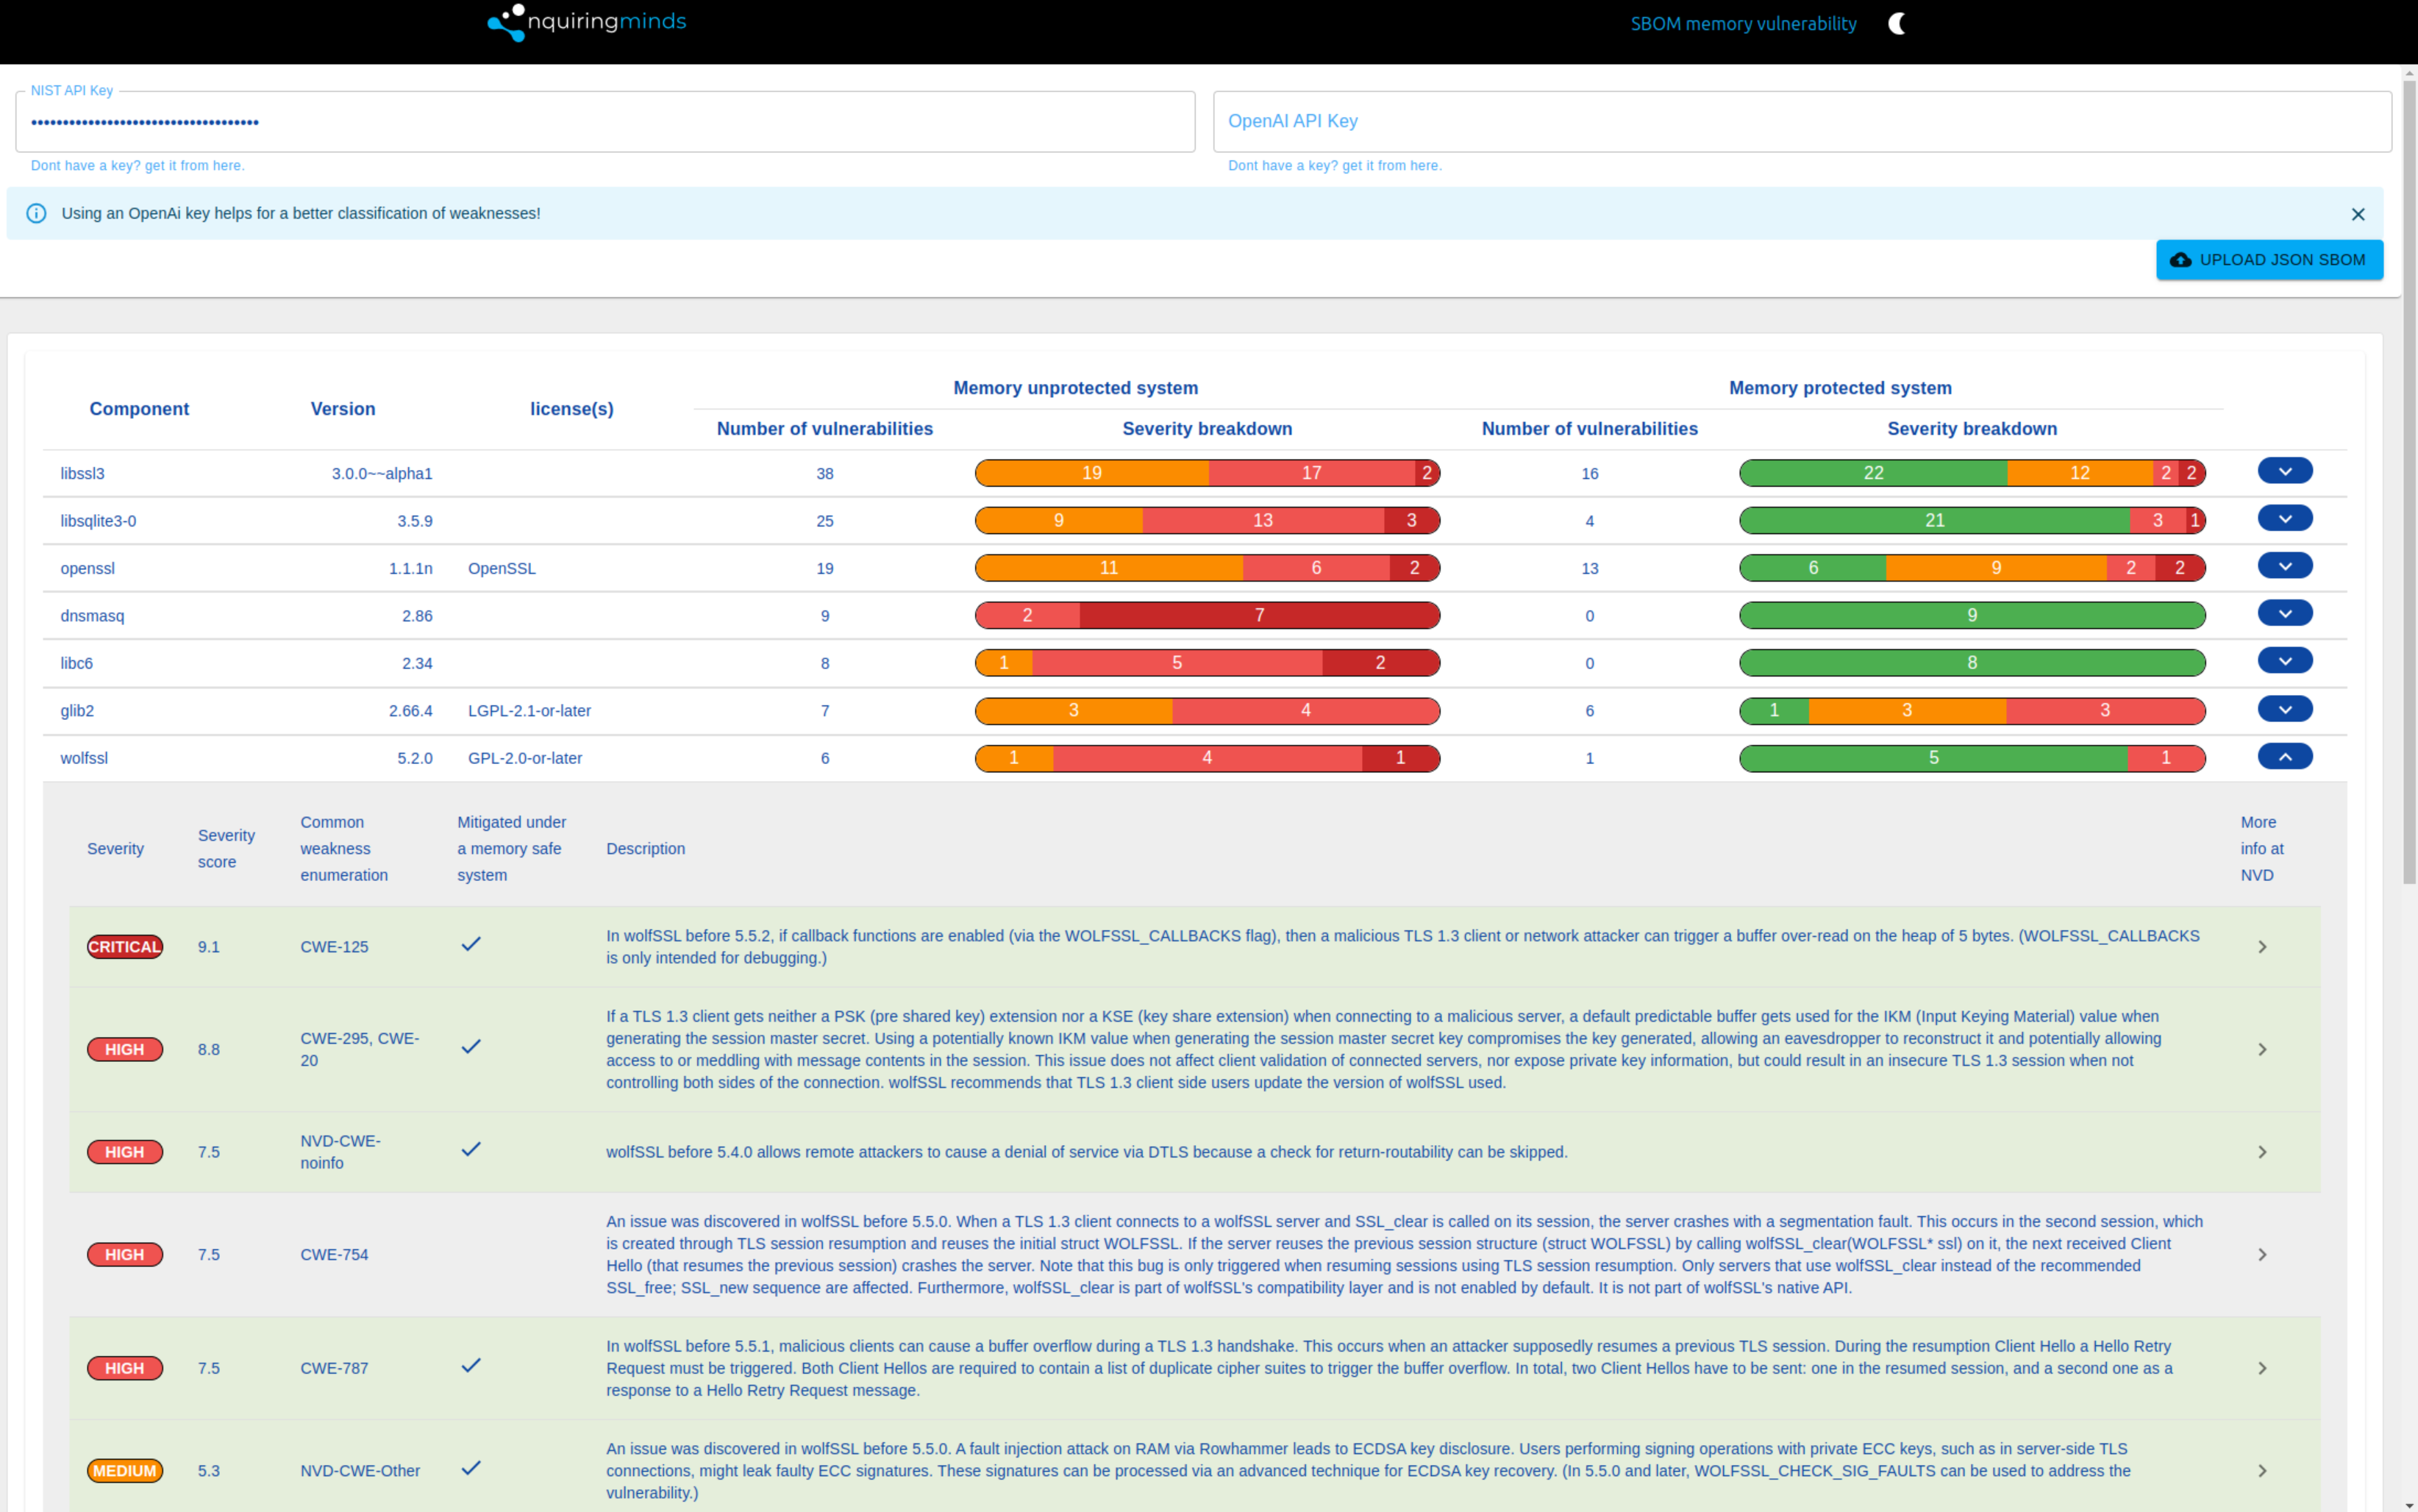Expand the libsqlite3-0 row details
The image size is (2418, 1512).
(x=2285, y=518)
